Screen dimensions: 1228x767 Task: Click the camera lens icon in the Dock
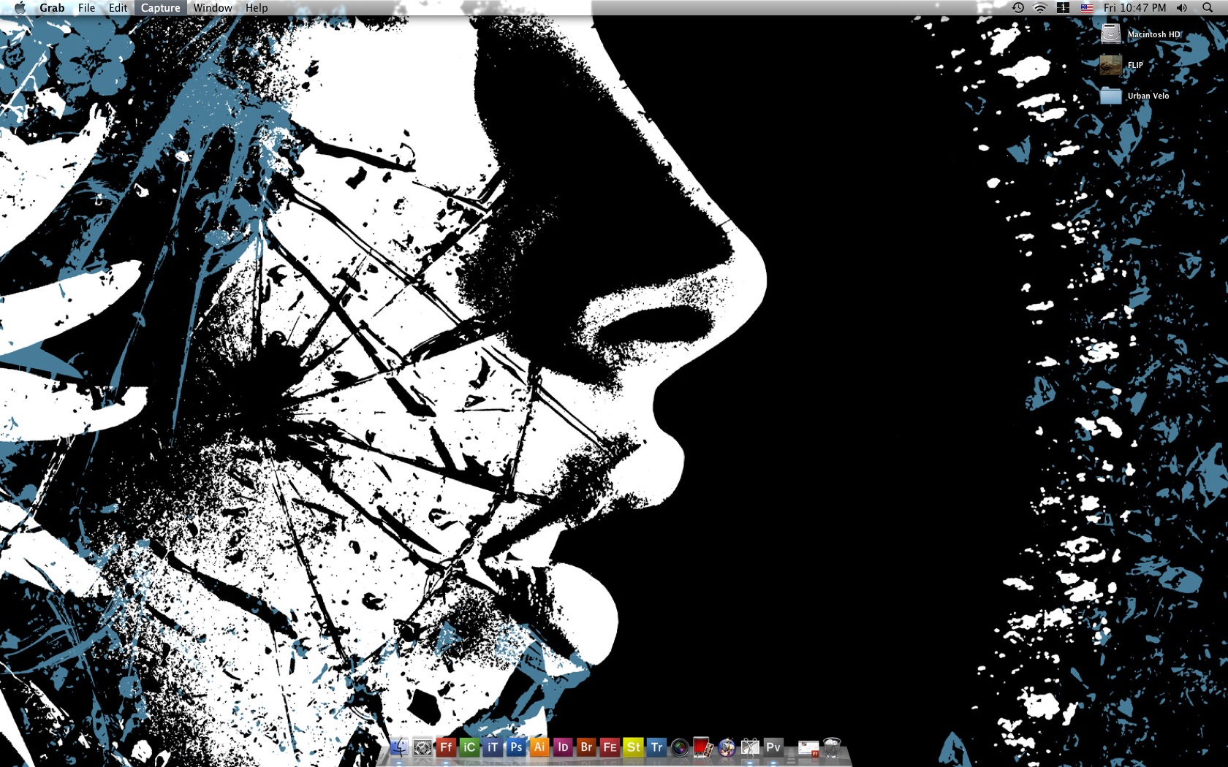[x=680, y=747]
